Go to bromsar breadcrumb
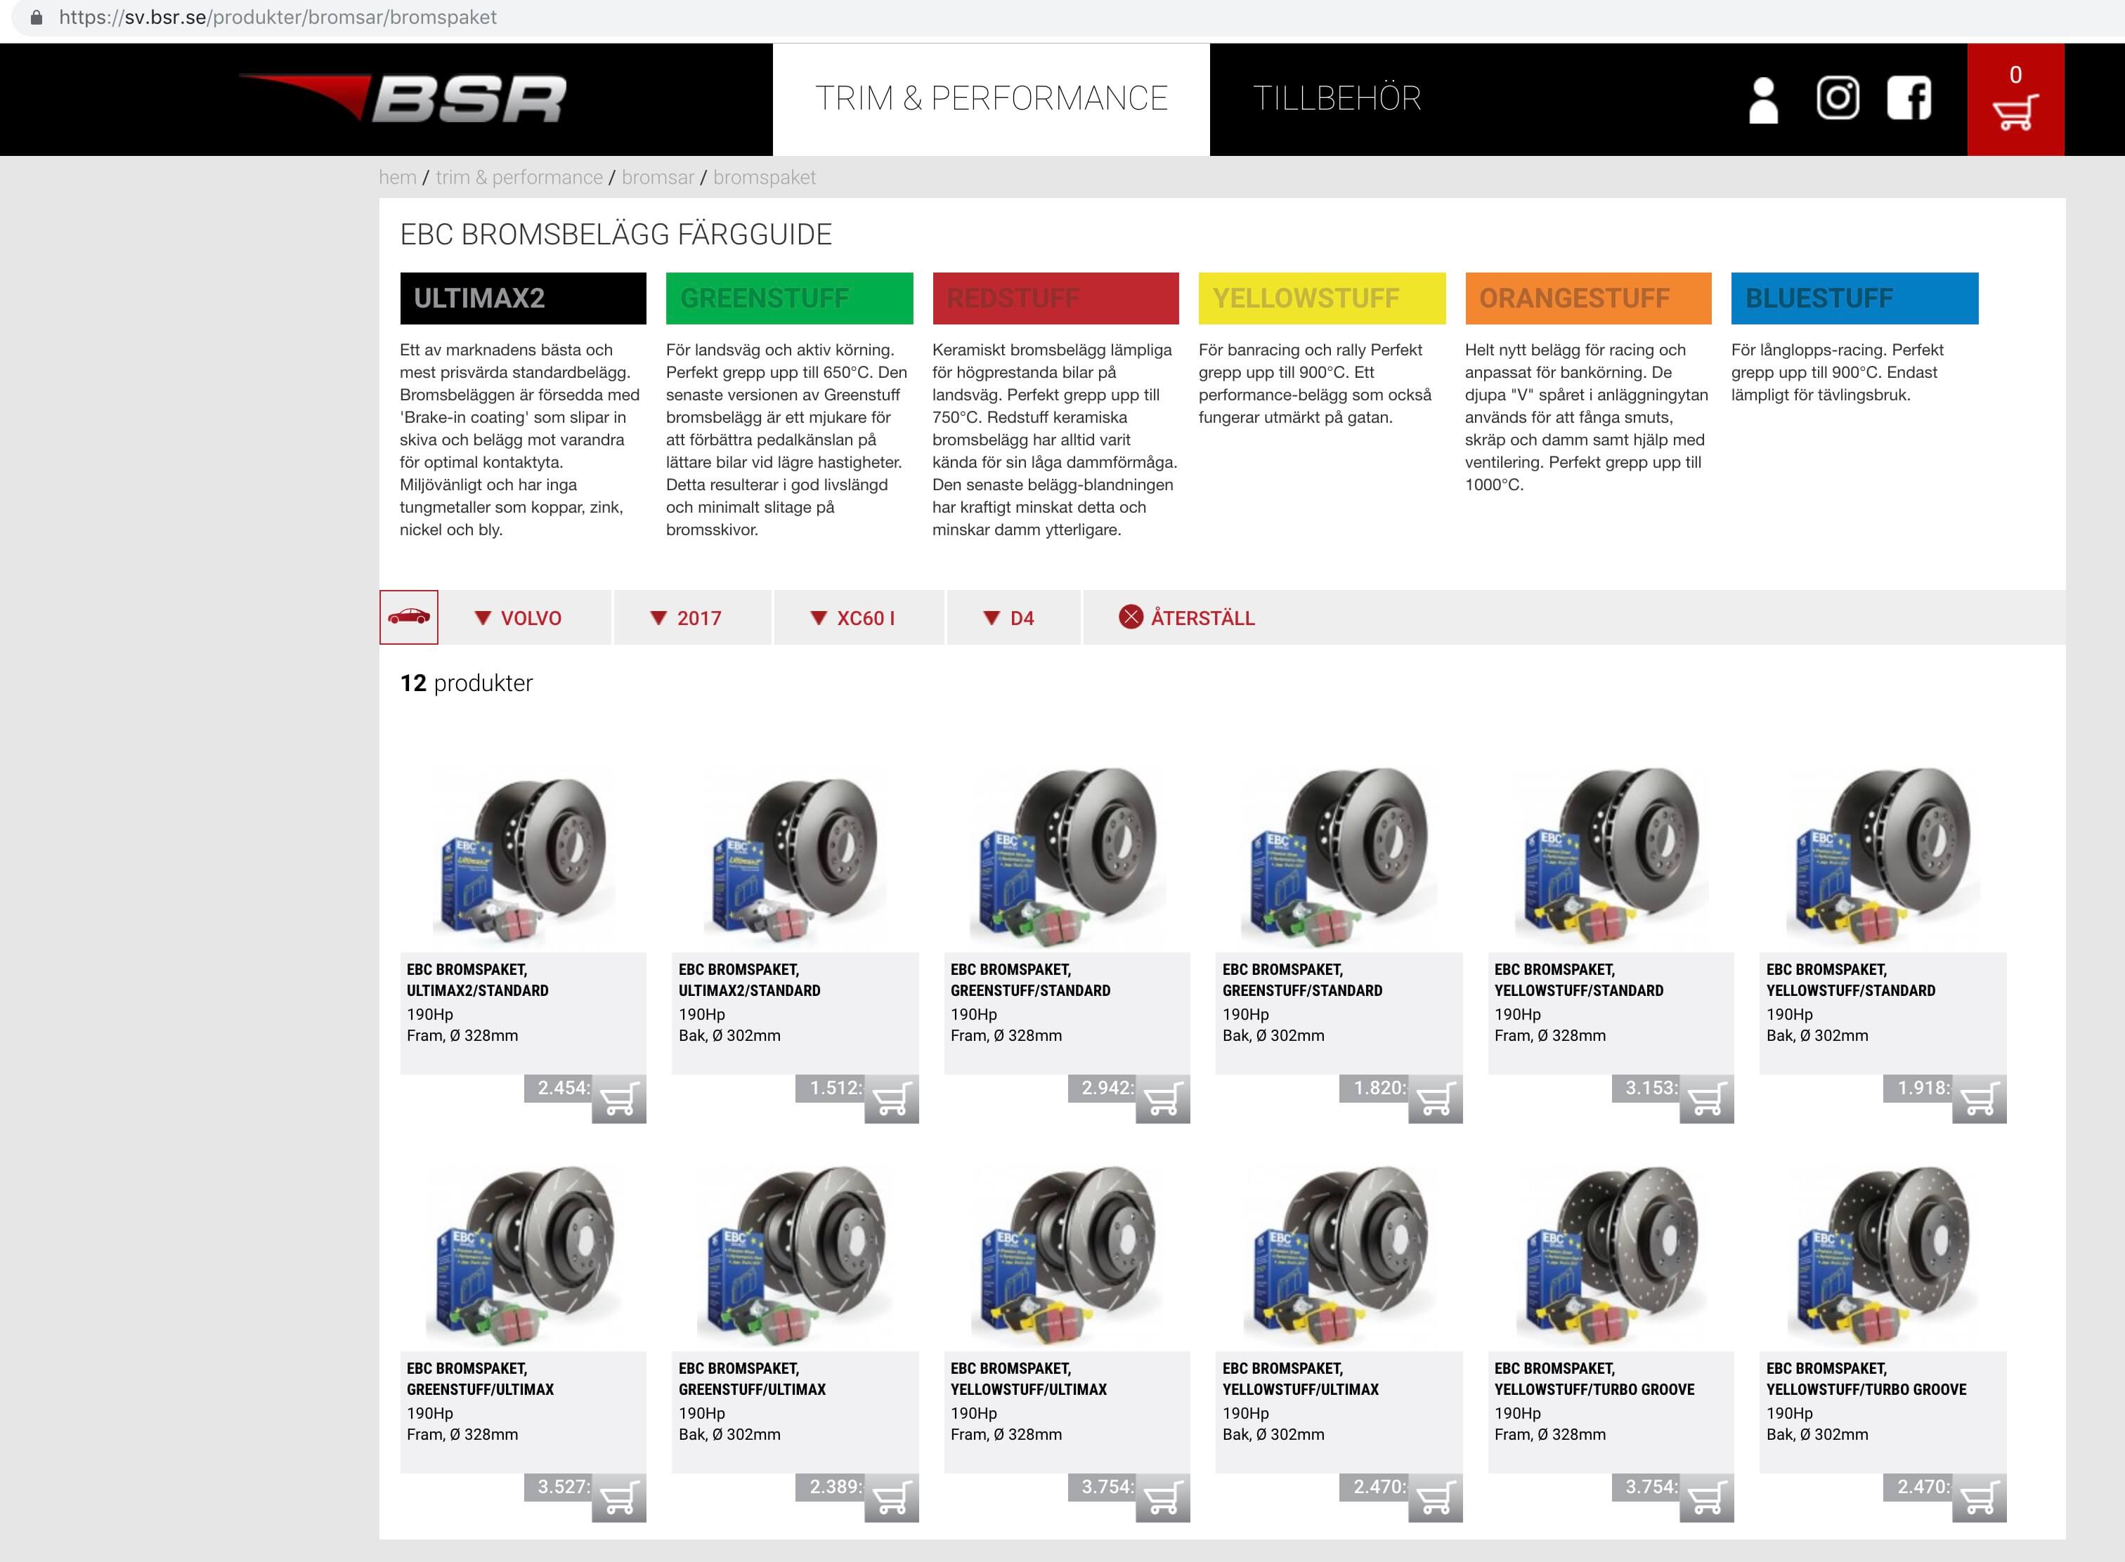This screenshot has width=2125, height=1562. pos(658,178)
